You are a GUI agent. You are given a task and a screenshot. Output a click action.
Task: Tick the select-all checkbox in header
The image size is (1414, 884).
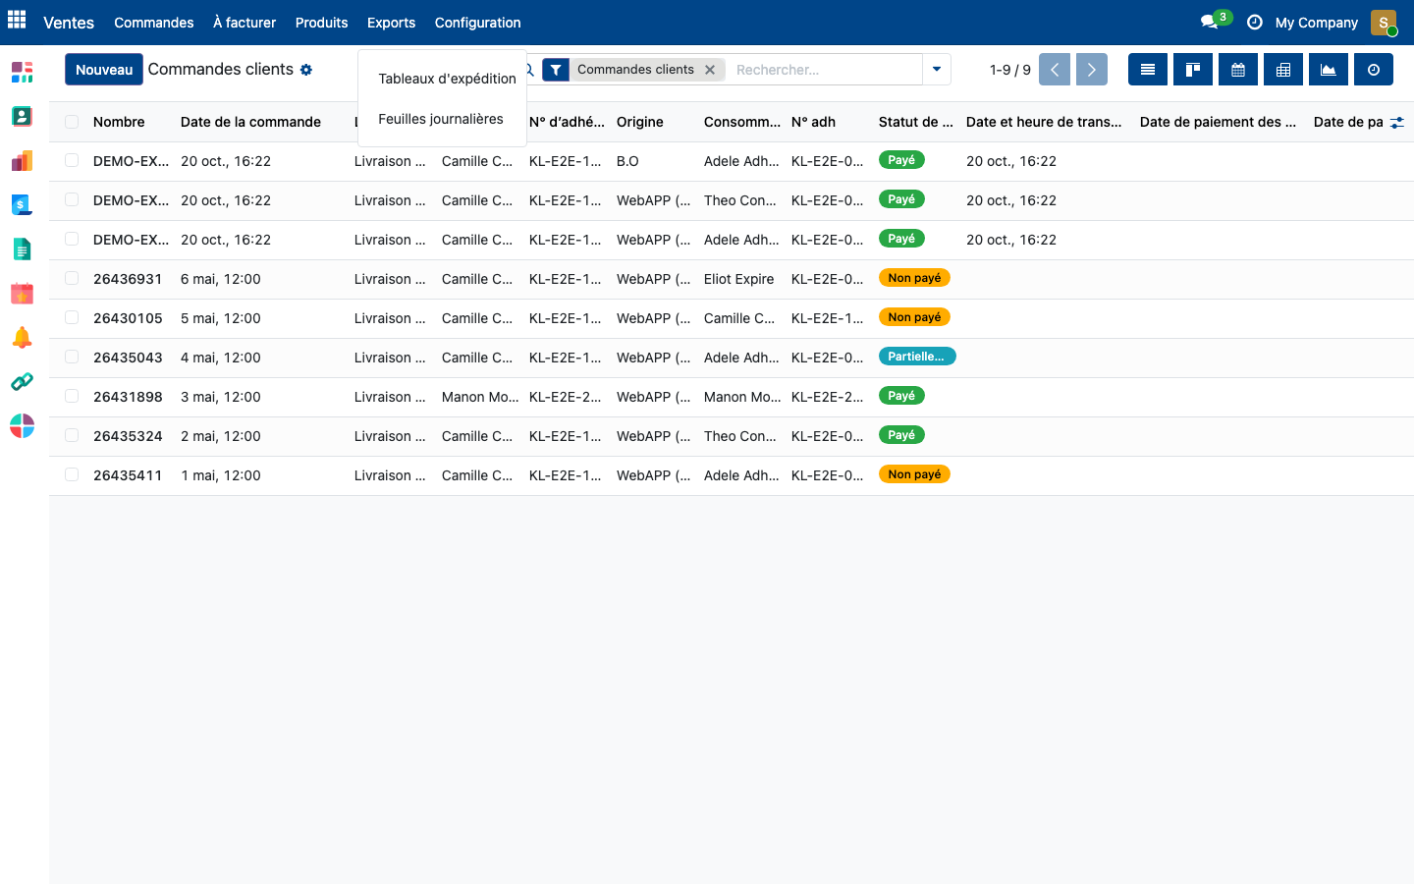[72, 122]
